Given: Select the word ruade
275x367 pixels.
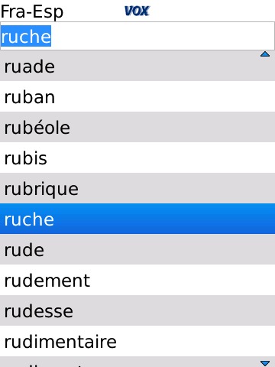Looking at the screenshot, I should coord(137,66).
